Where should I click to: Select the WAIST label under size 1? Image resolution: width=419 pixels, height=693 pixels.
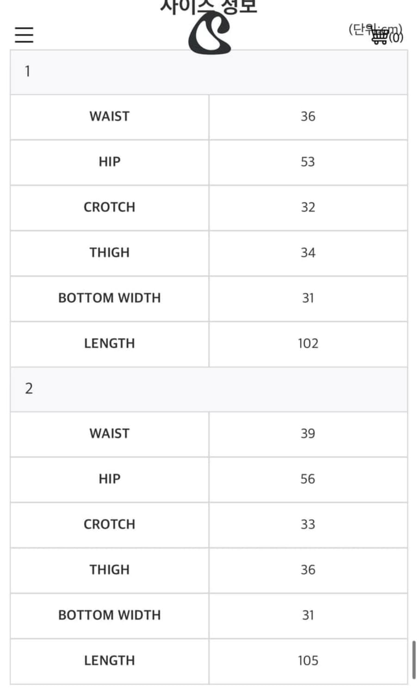110,116
